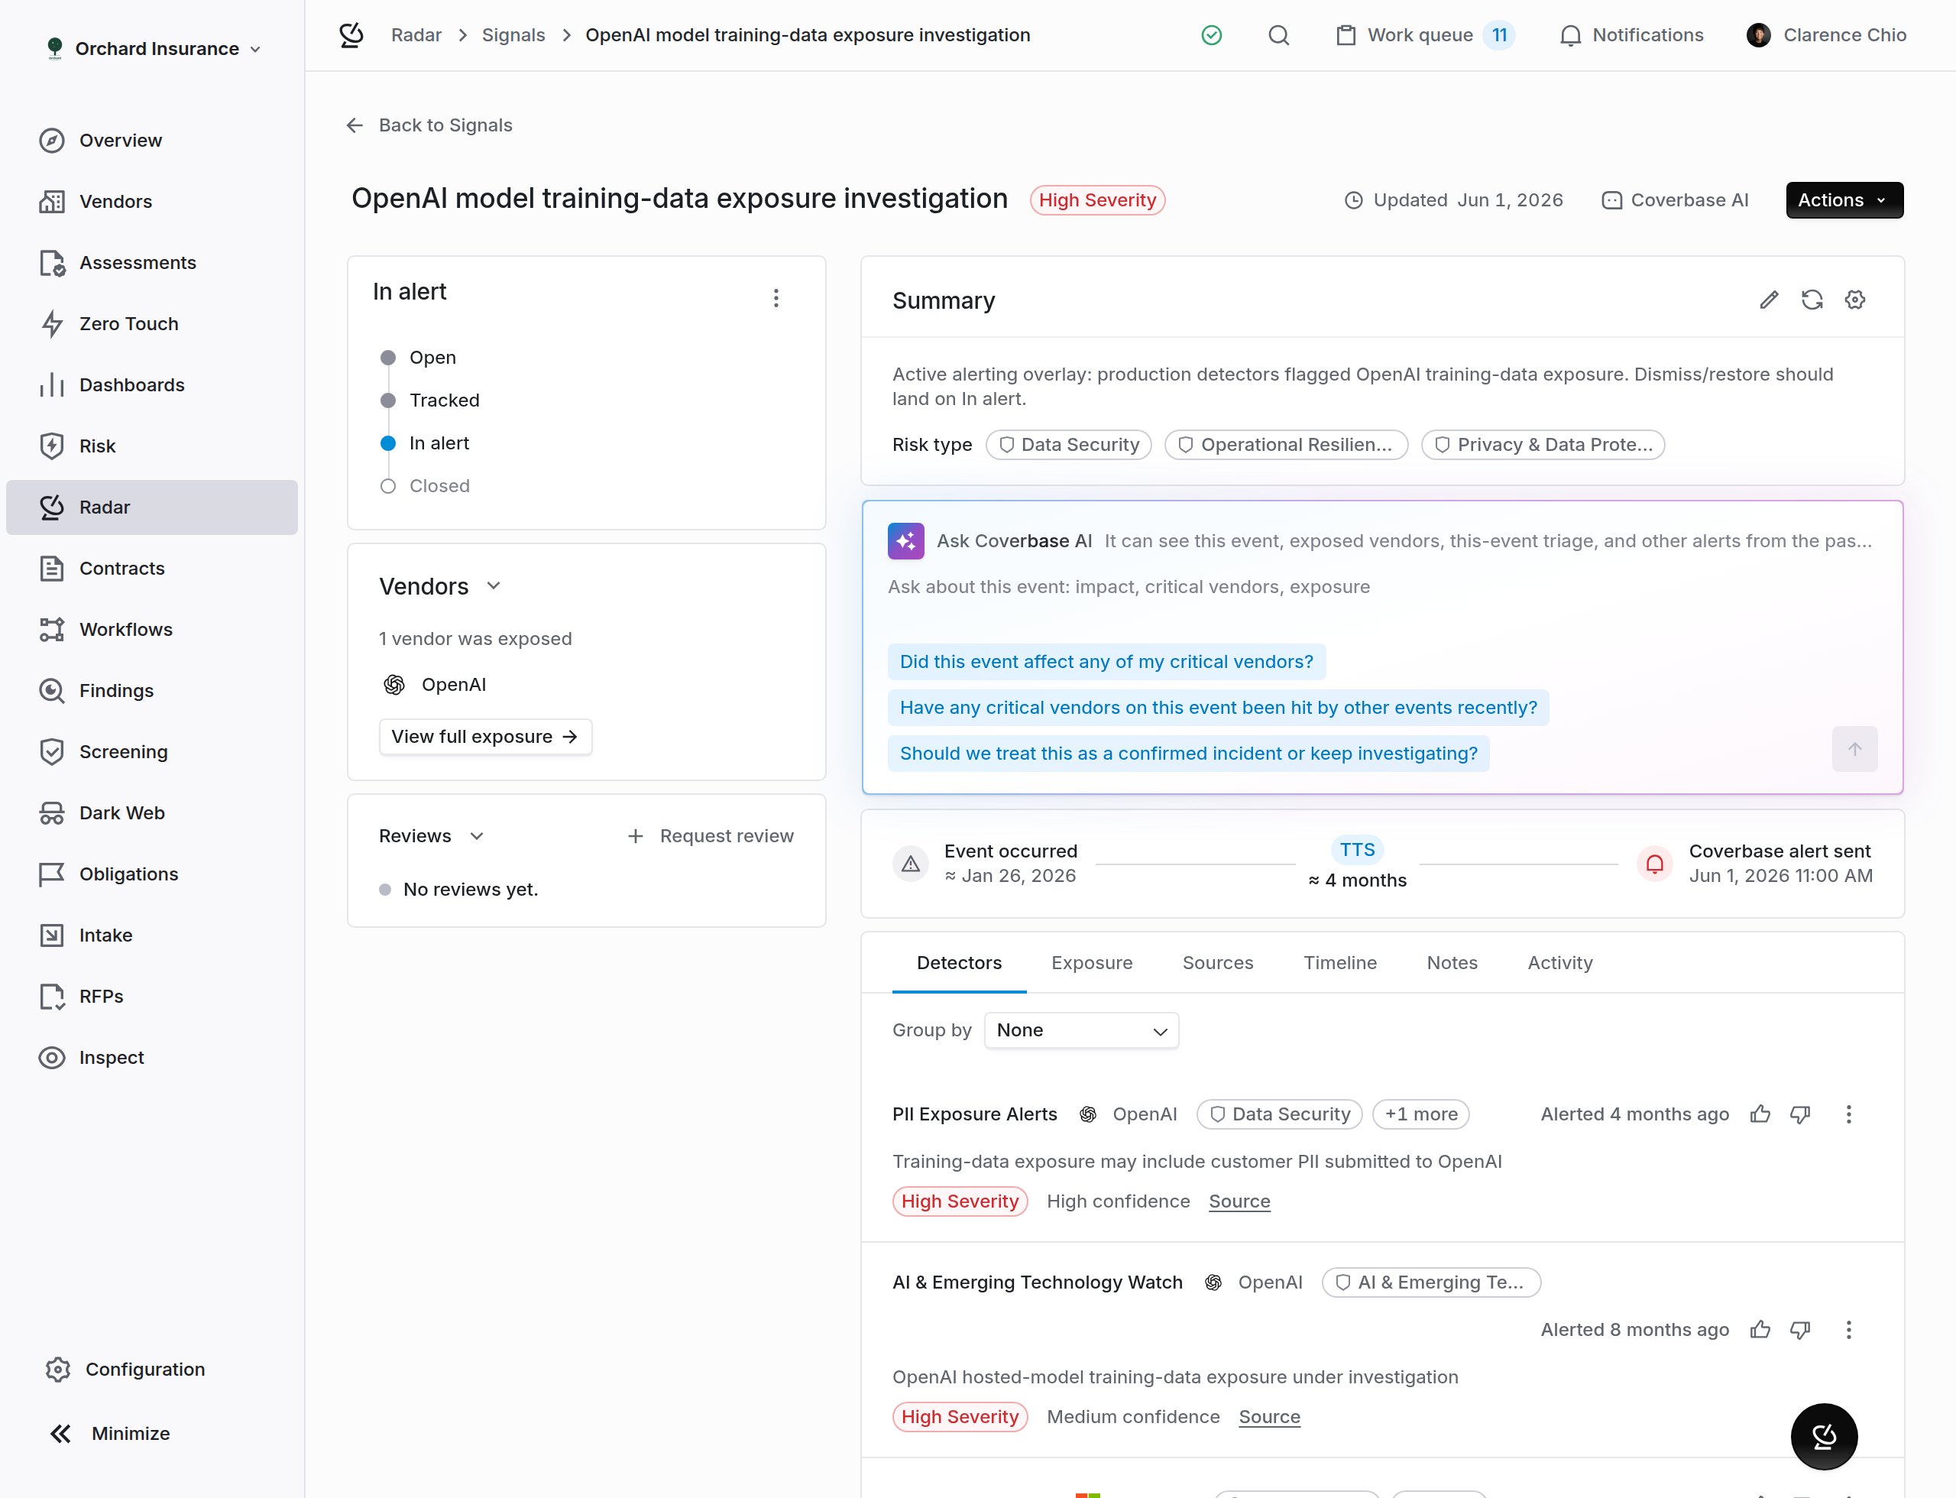This screenshot has height=1498, width=1956.
Task: Switch to the Timeline tab
Action: click(1340, 962)
